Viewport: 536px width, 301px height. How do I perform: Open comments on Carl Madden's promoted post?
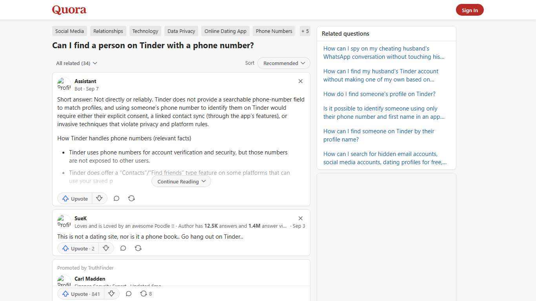129,294
